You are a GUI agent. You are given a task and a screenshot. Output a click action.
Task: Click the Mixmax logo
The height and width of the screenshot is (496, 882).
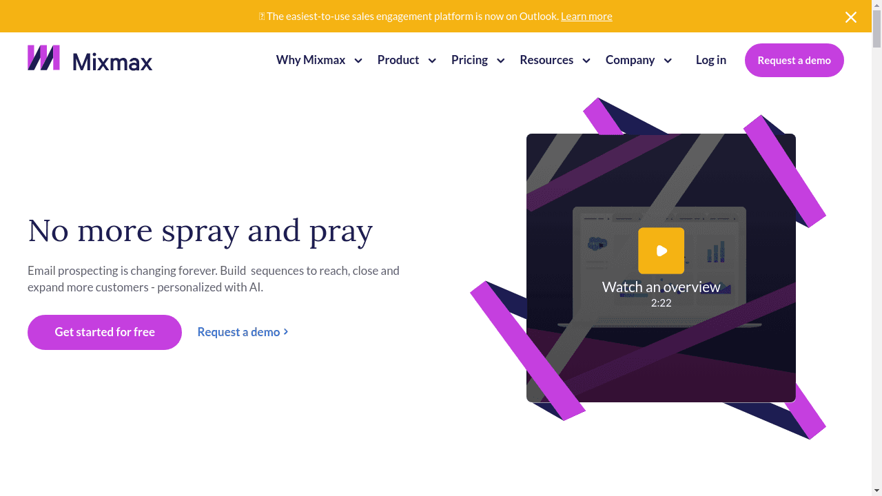pyautogui.click(x=90, y=59)
